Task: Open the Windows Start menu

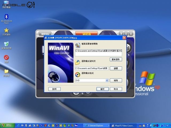Action: point(7,126)
